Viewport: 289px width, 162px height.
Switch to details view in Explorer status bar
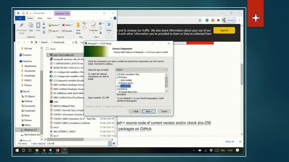coord(110,144)
